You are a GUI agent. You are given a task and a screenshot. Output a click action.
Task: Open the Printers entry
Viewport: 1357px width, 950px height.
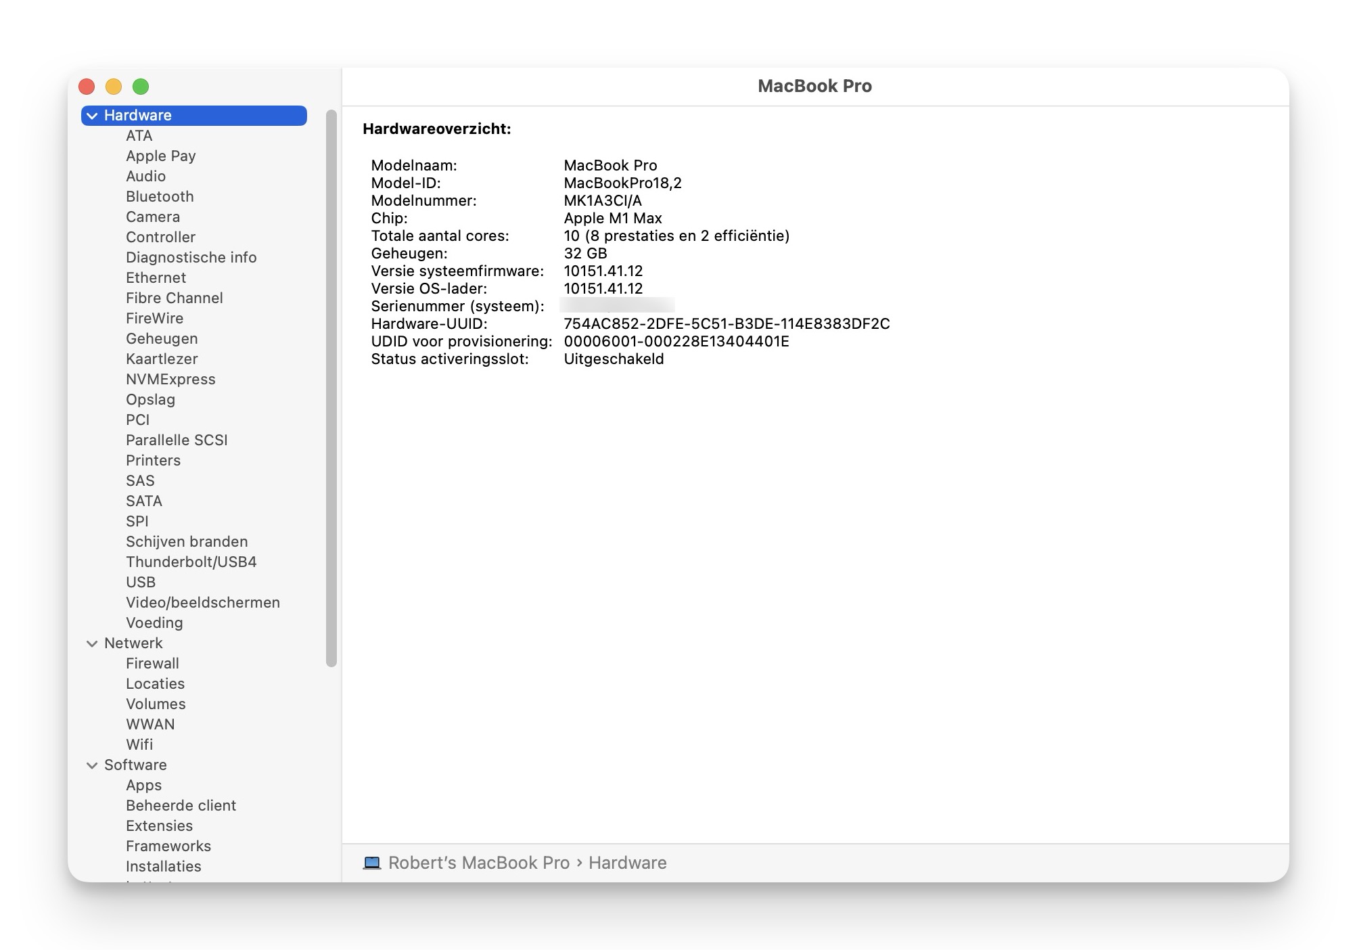pyautogui.click(x=154, y=461)
